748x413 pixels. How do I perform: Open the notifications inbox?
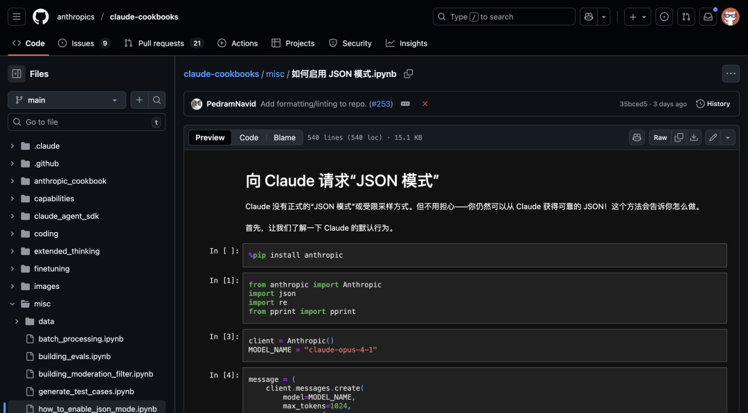[x=708, y=17]
